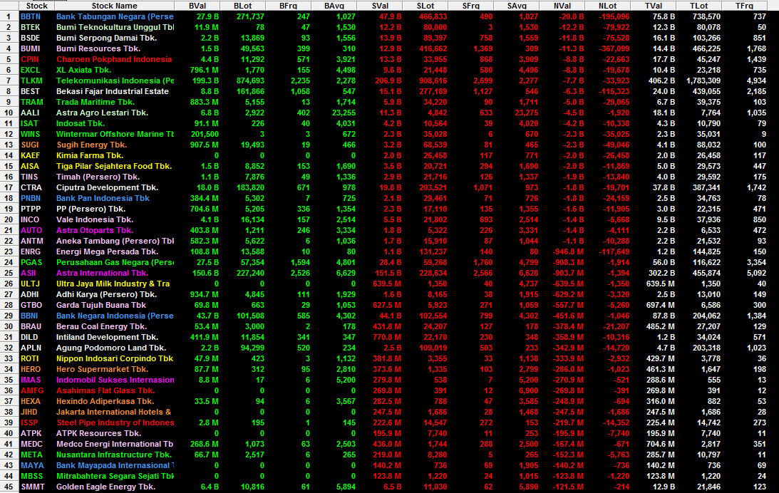
Task: Select the TRAM stock code
Action: 32,102
